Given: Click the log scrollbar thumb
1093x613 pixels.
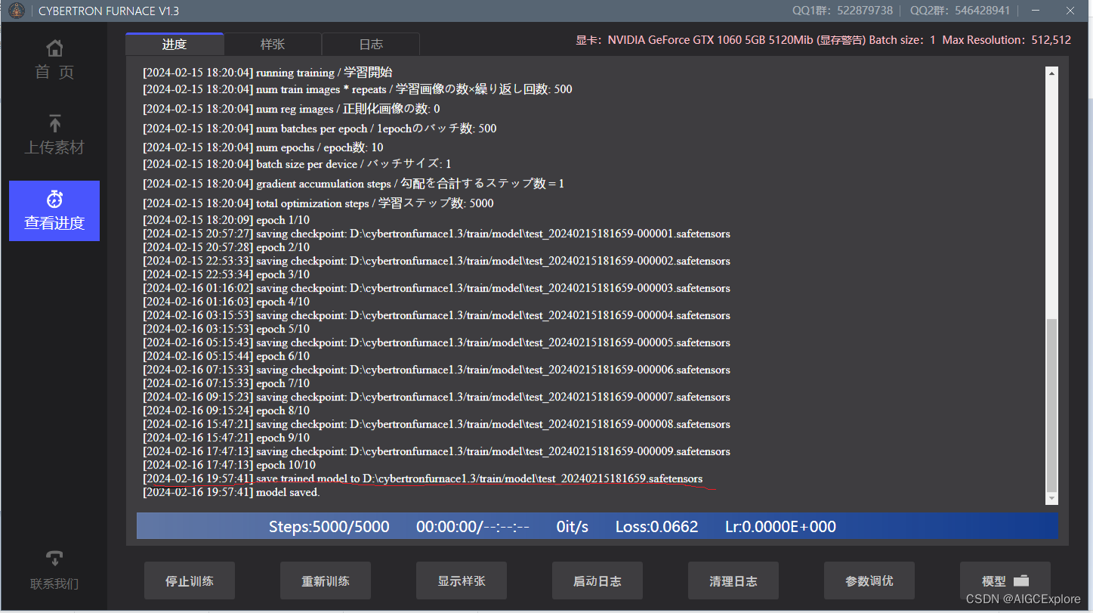Looking at the screenshot, I should (1051, 404).
